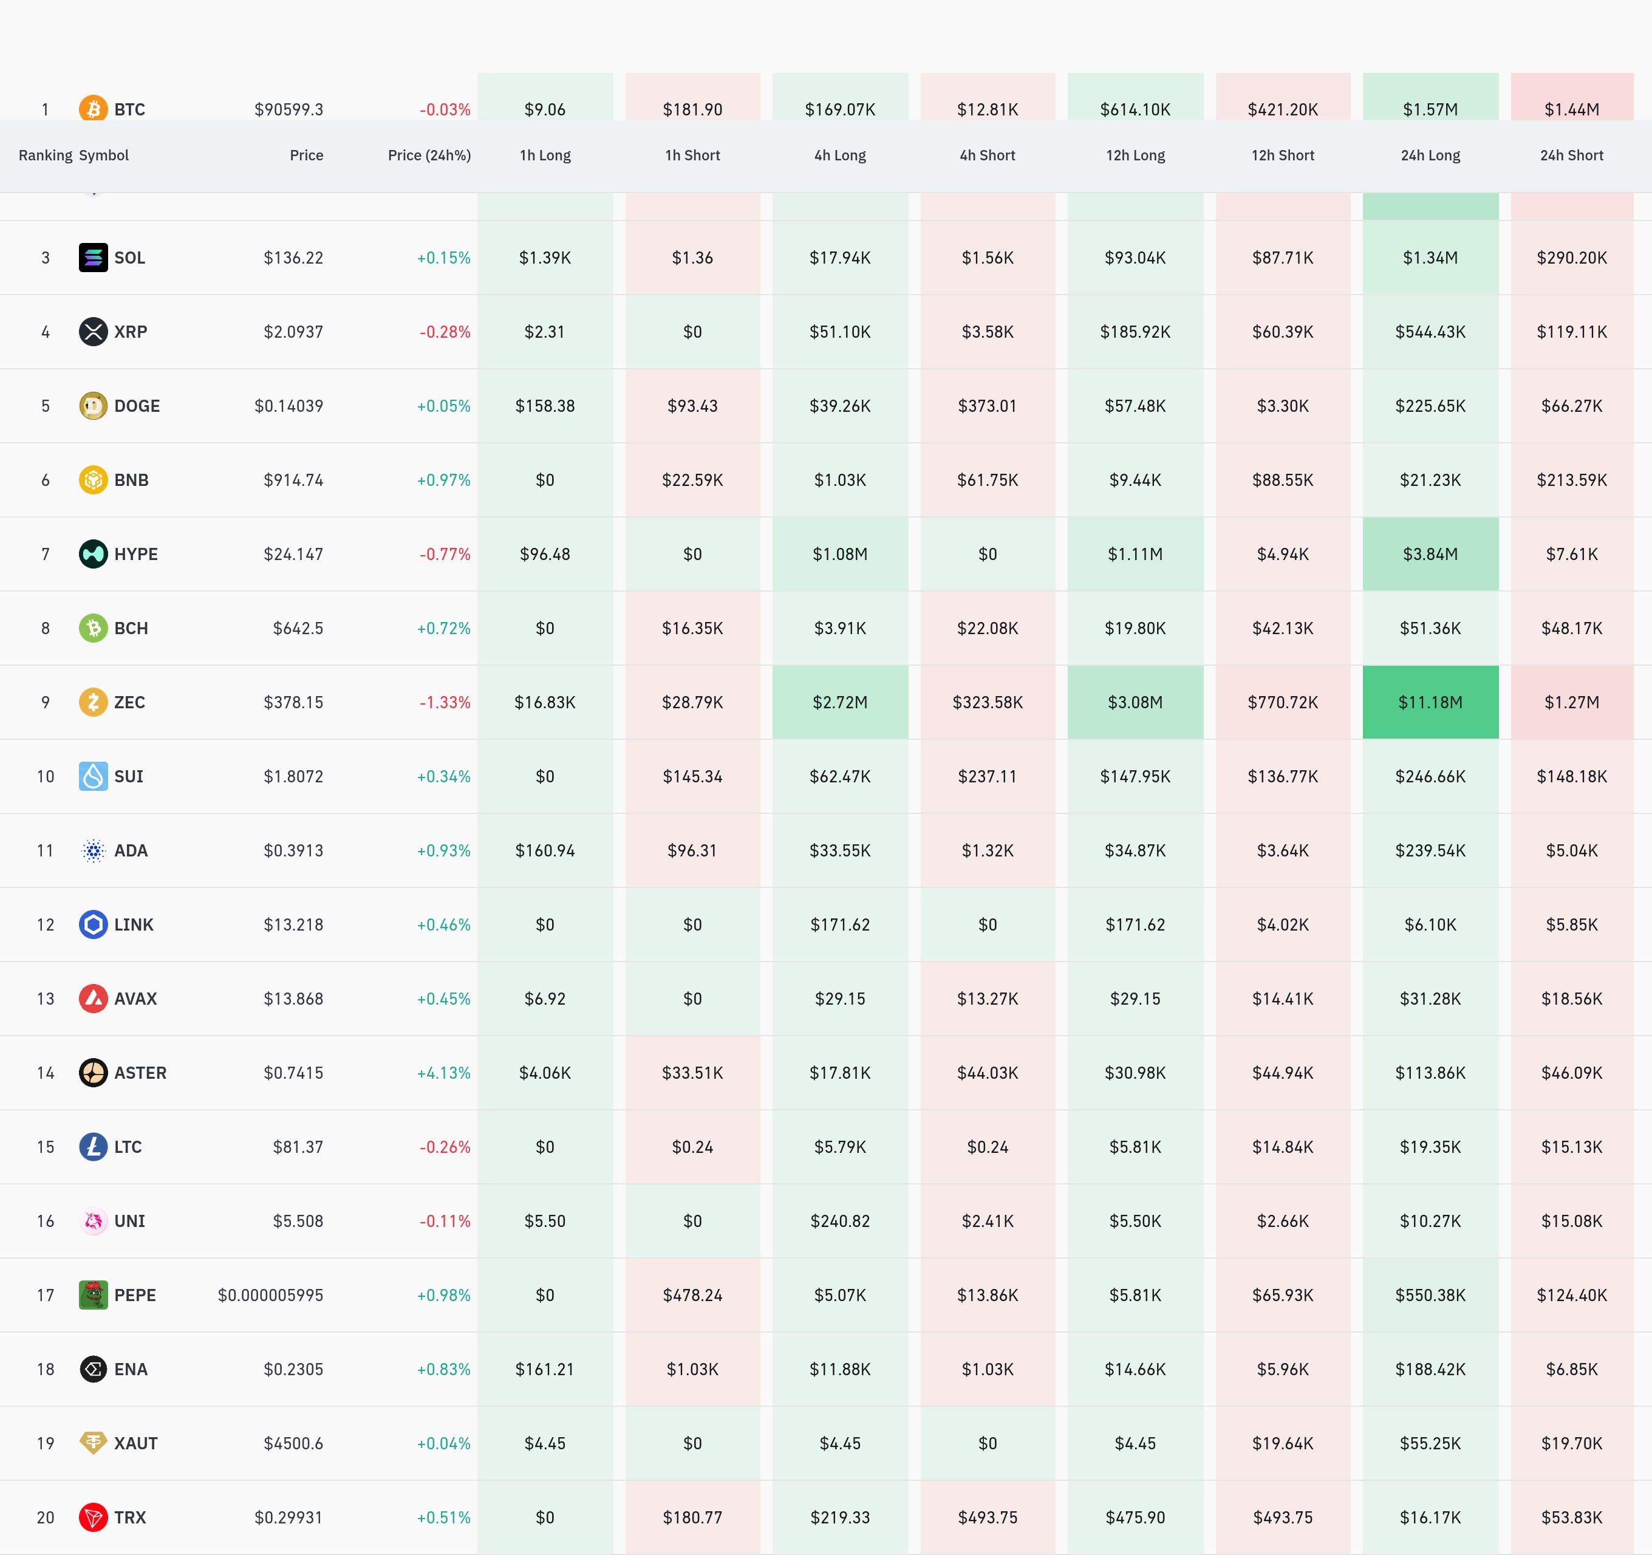Select the XAUT price $4500.6 cell
This screenshot has height=1555, width=1652.
coord(293,1443)
